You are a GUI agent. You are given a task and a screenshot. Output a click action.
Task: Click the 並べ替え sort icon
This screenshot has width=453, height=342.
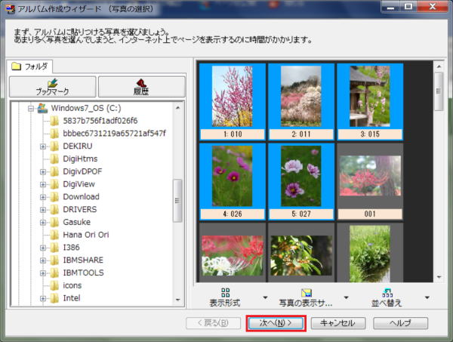[387, 293]
